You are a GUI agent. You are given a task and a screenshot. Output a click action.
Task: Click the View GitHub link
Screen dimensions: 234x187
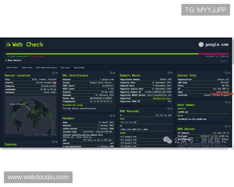(x=79, y=67)
